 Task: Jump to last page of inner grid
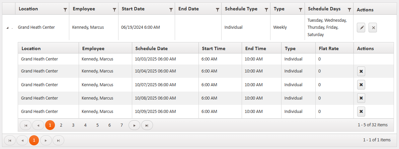[x=147, y=125]
